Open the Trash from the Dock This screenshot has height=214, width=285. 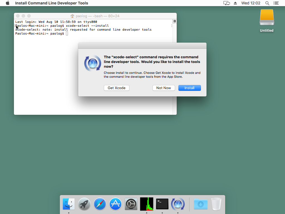(216, 204)
